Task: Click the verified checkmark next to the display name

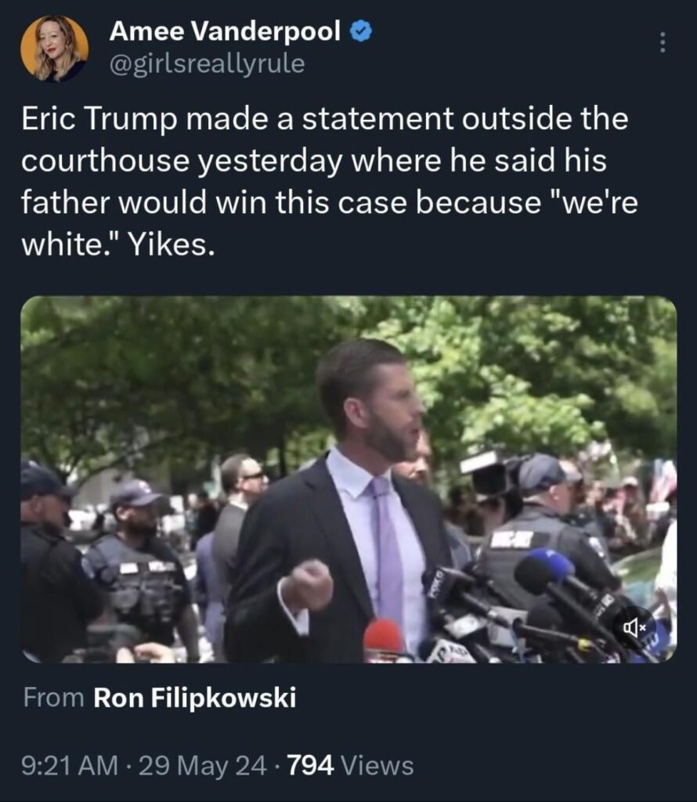Action: click(359, 31)
